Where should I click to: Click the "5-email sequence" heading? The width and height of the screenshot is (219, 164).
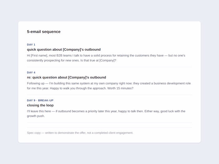(x=44, y=32)
